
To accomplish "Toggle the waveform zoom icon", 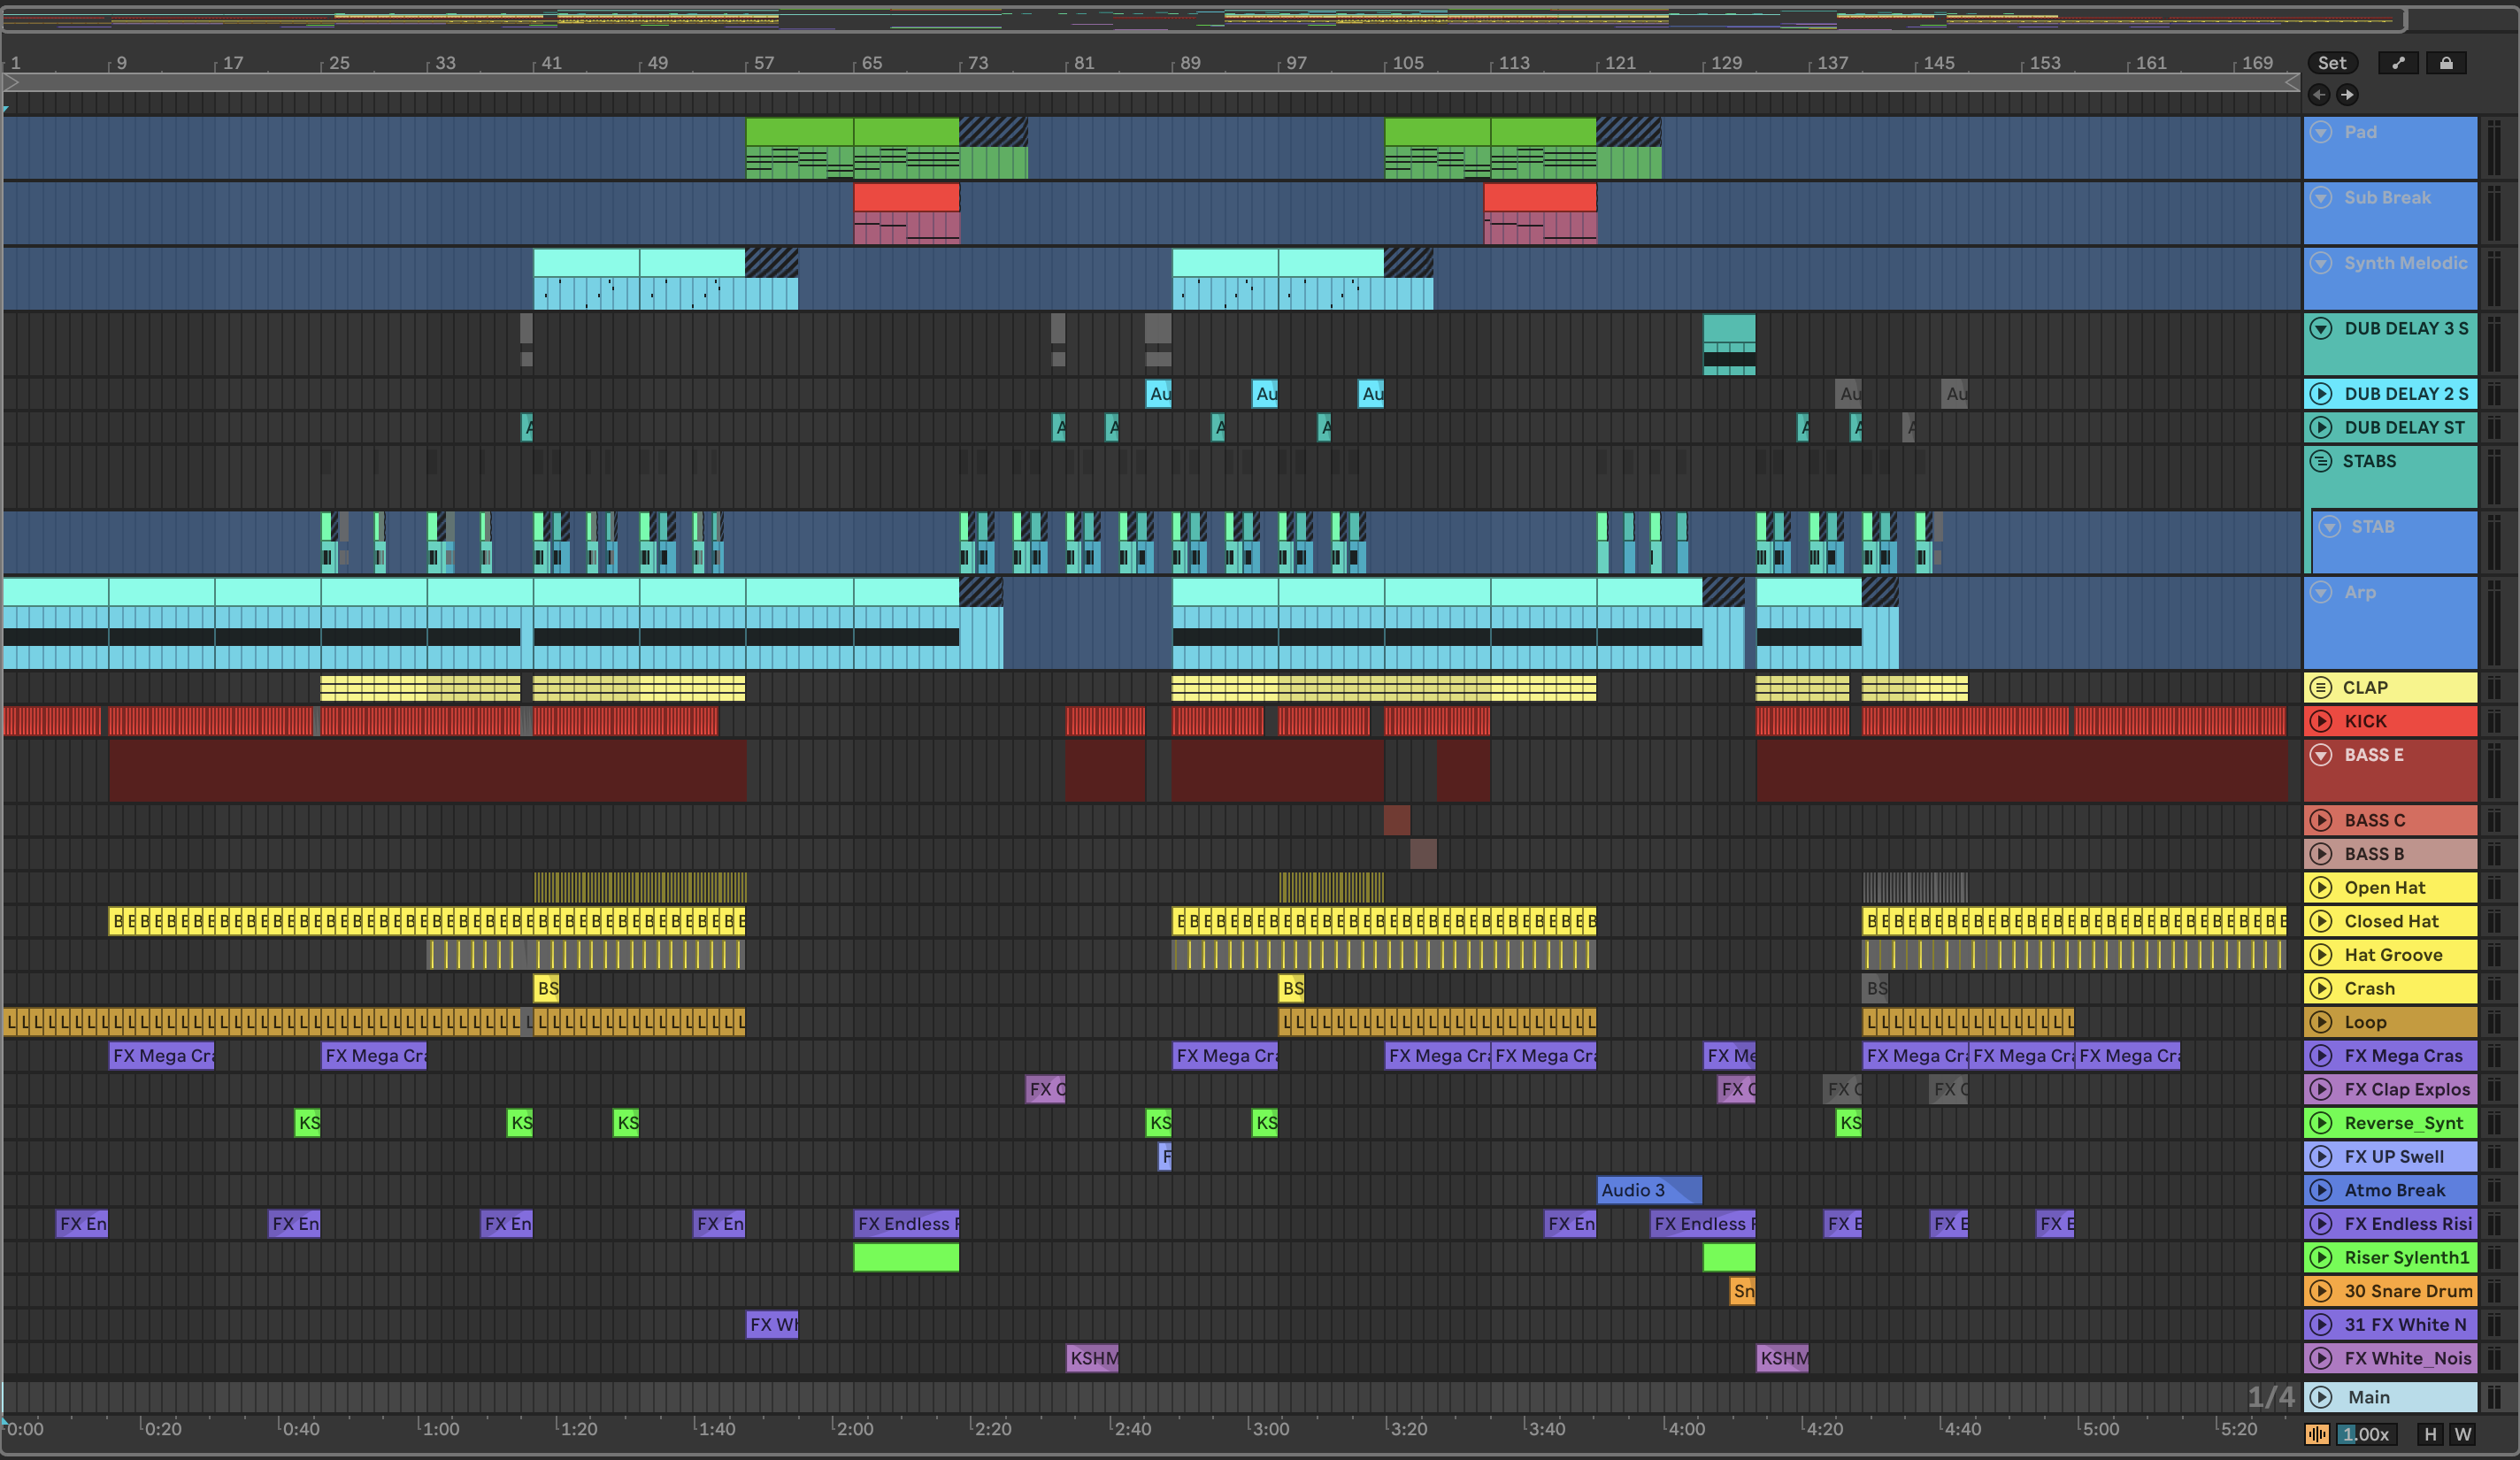I will click(x=2316, y=1434).
